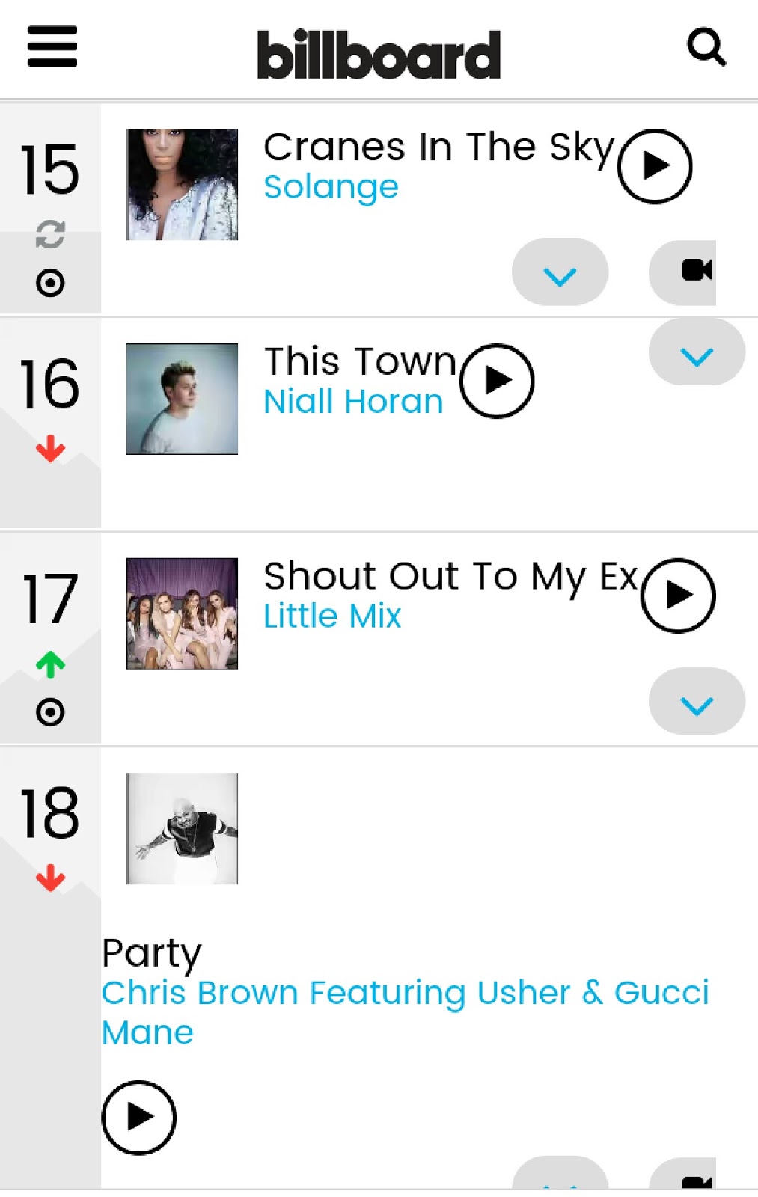Click the green up arrow beside position 17
758x1197 pixels.
click(50, 663)
